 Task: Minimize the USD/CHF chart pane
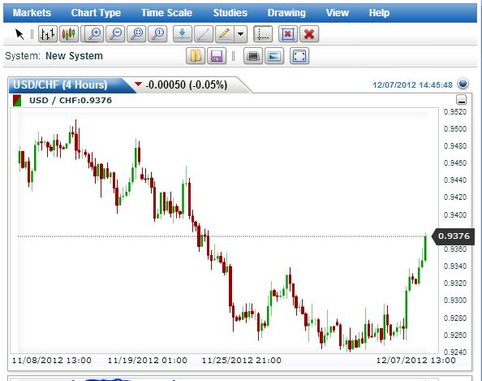462,100
